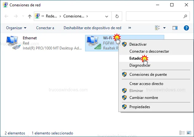The width and height of the screenshot is (194, 137).
Task: Click Deshabilitar este dispositivo de red
Action: (x=92, y=28)
